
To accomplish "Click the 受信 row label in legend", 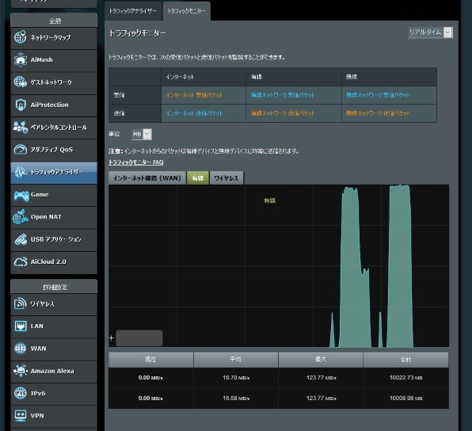I will [119, 95].
